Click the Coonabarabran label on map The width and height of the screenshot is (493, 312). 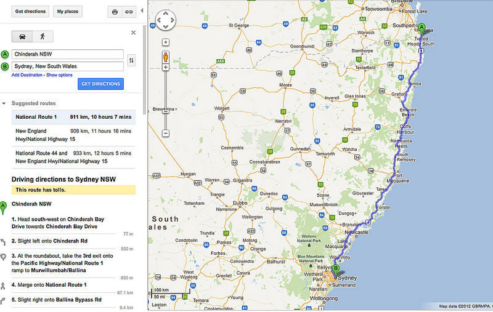coord(264,162)
